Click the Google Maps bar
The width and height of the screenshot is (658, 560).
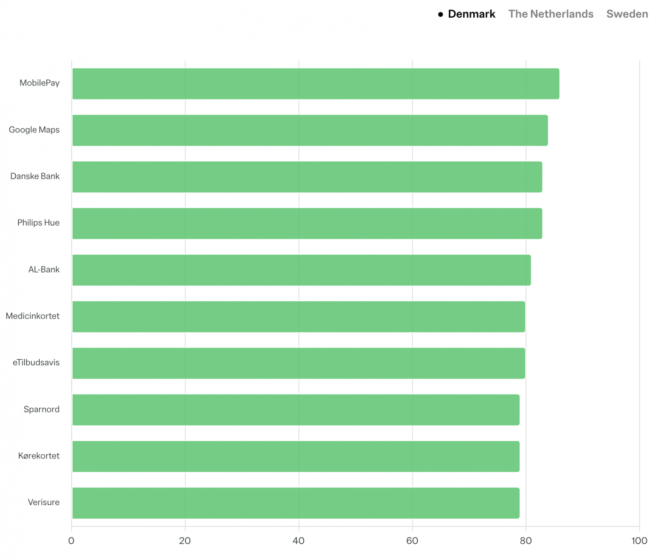310,130
